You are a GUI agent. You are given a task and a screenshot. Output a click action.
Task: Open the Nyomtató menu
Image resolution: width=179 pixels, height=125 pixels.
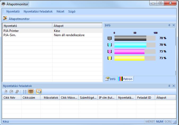point(13,11)
